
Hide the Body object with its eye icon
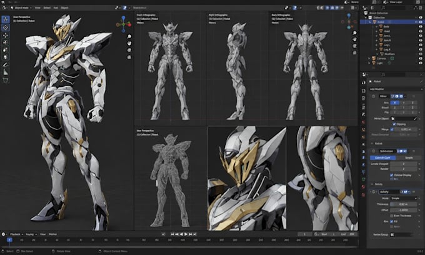pyautogui.click(x=421, y=26)
